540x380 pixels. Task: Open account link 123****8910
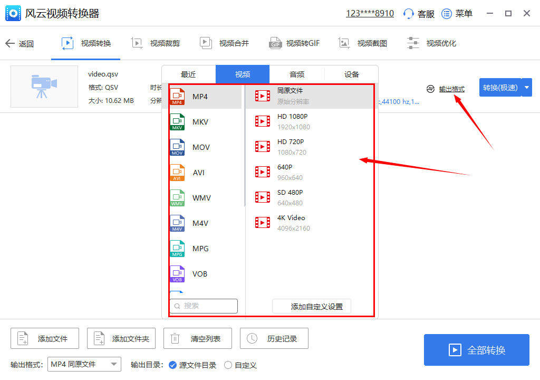370,13
